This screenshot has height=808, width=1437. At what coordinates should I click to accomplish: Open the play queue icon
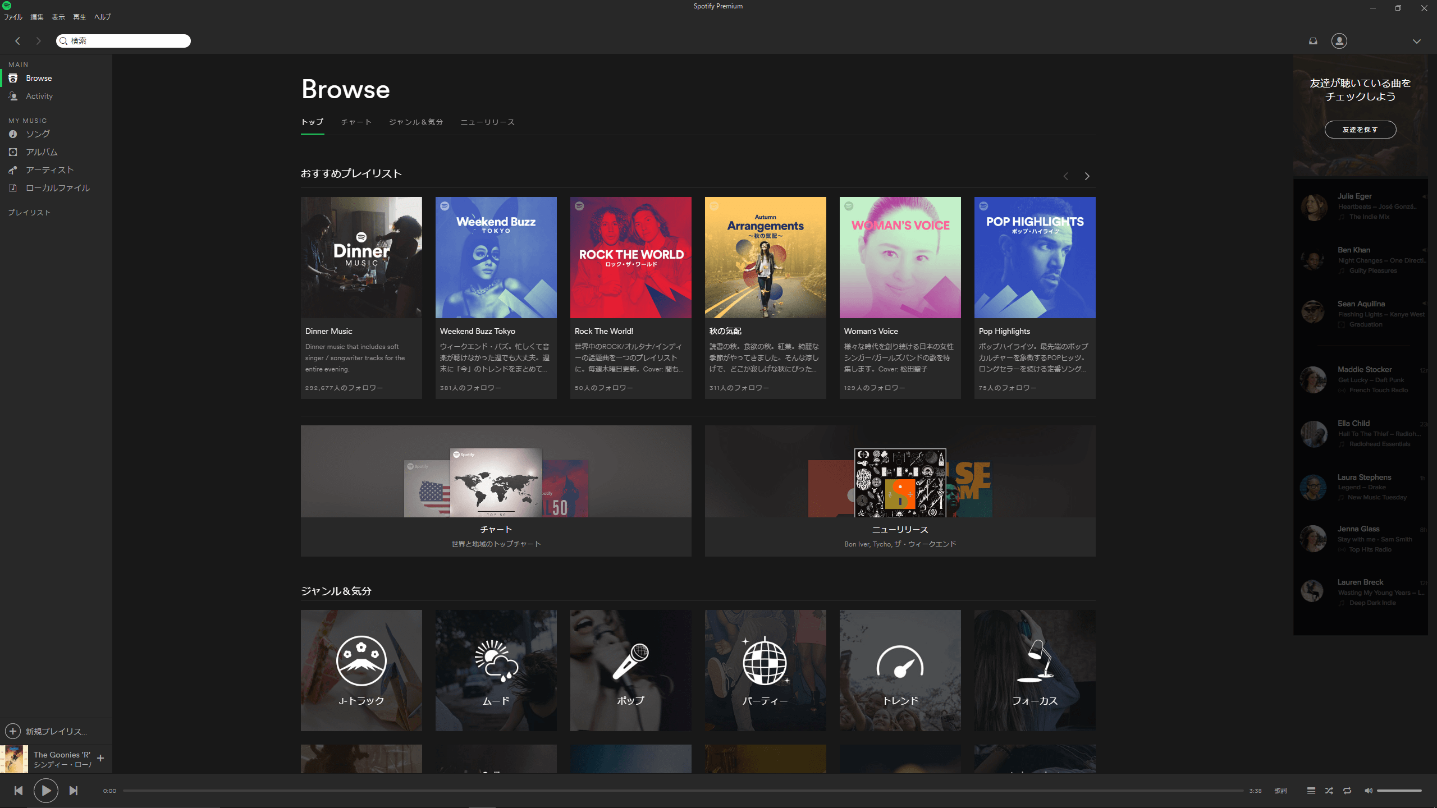coord(1311,791)
